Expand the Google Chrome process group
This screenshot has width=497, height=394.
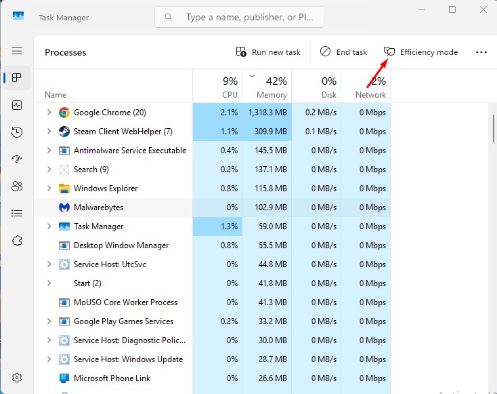point(49,113)
